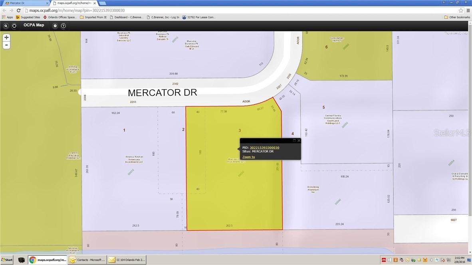Open the printer icon in taskbar
The width and height of the screenshot is (472, 265).
[21, 260]
